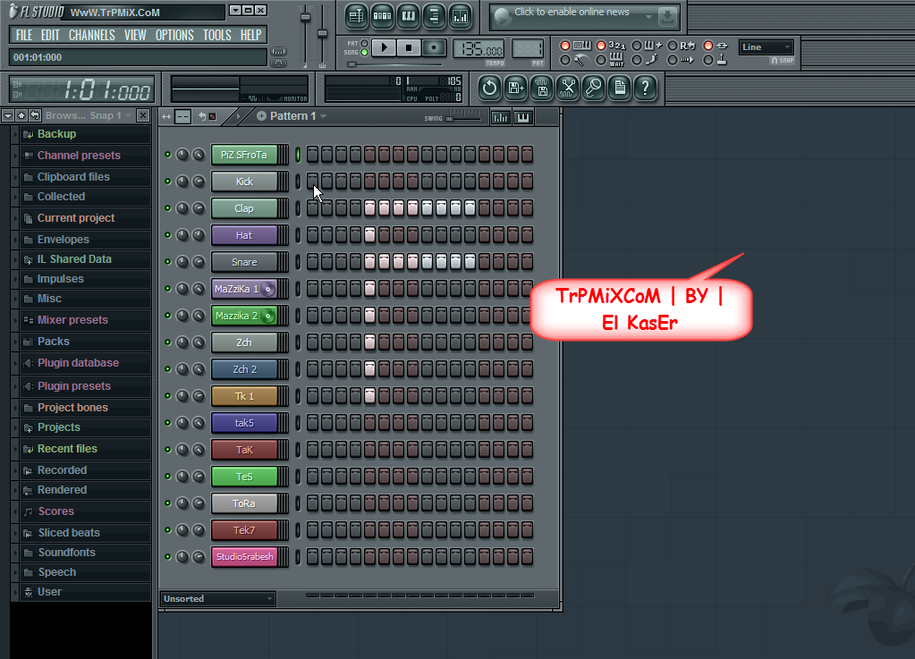Click the question mark help icon

(x=646, y=88)
